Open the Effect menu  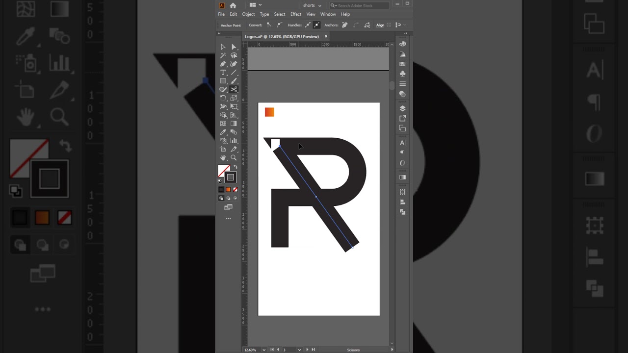(296, 14)
